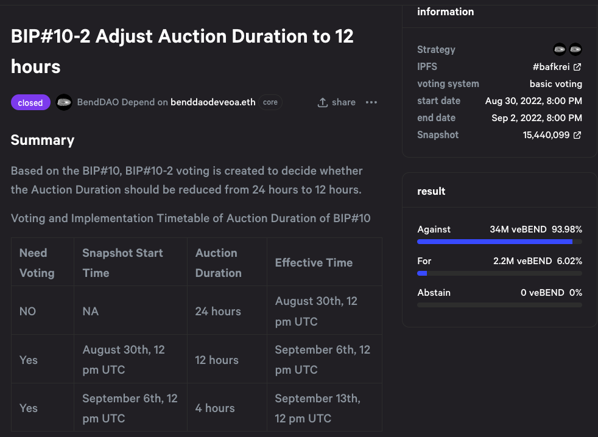Click the 15,440,099 snapshot block link
The height and width of the screenshot is (437, 598).
[x=546, y=135]
